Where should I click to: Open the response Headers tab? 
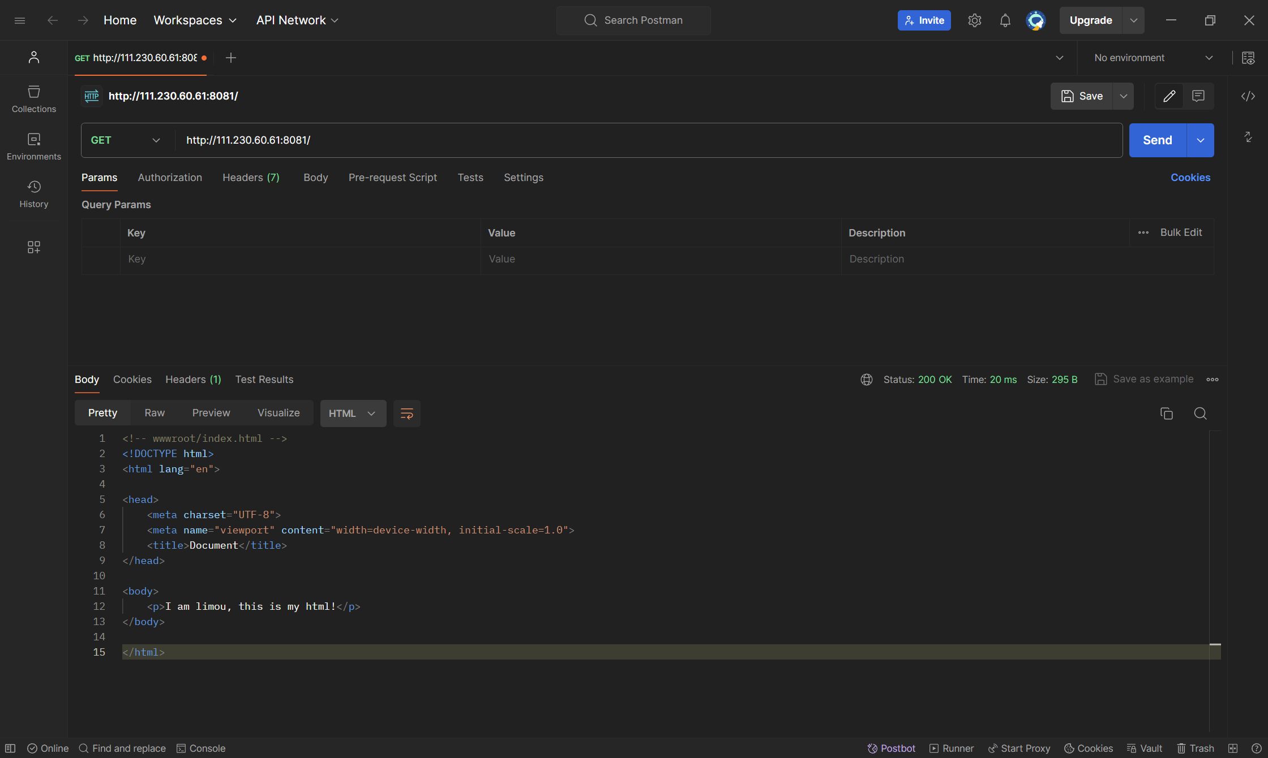(x=193, y=380)
